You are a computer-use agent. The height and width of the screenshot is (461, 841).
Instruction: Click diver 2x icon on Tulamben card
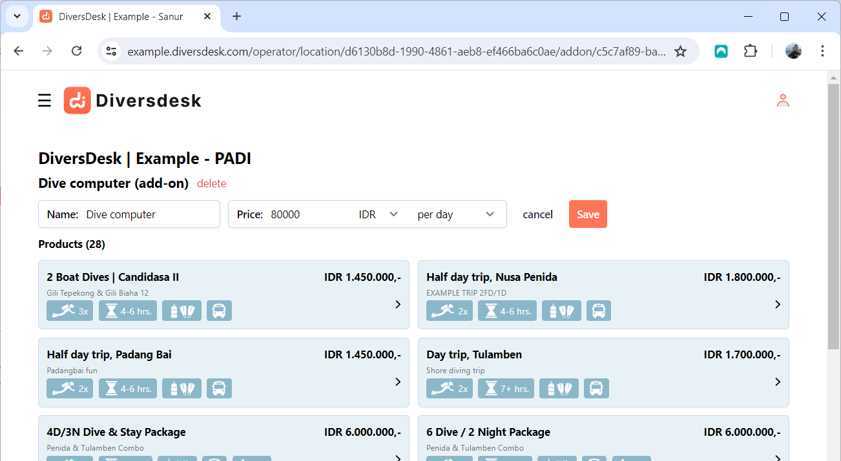[450, 388]
